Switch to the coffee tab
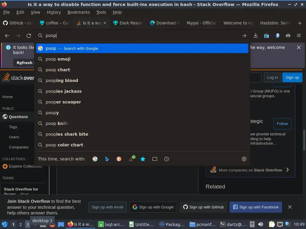The image size is (306, 229). coord(55,23)
